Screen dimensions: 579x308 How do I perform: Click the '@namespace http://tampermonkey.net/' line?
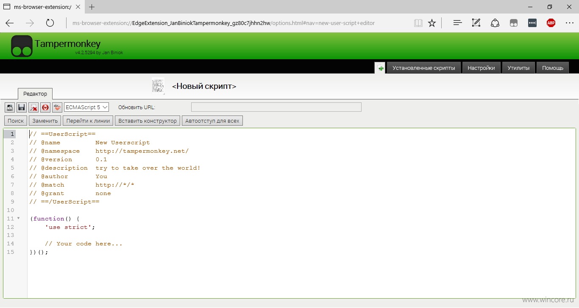click(x=109, y=151)
